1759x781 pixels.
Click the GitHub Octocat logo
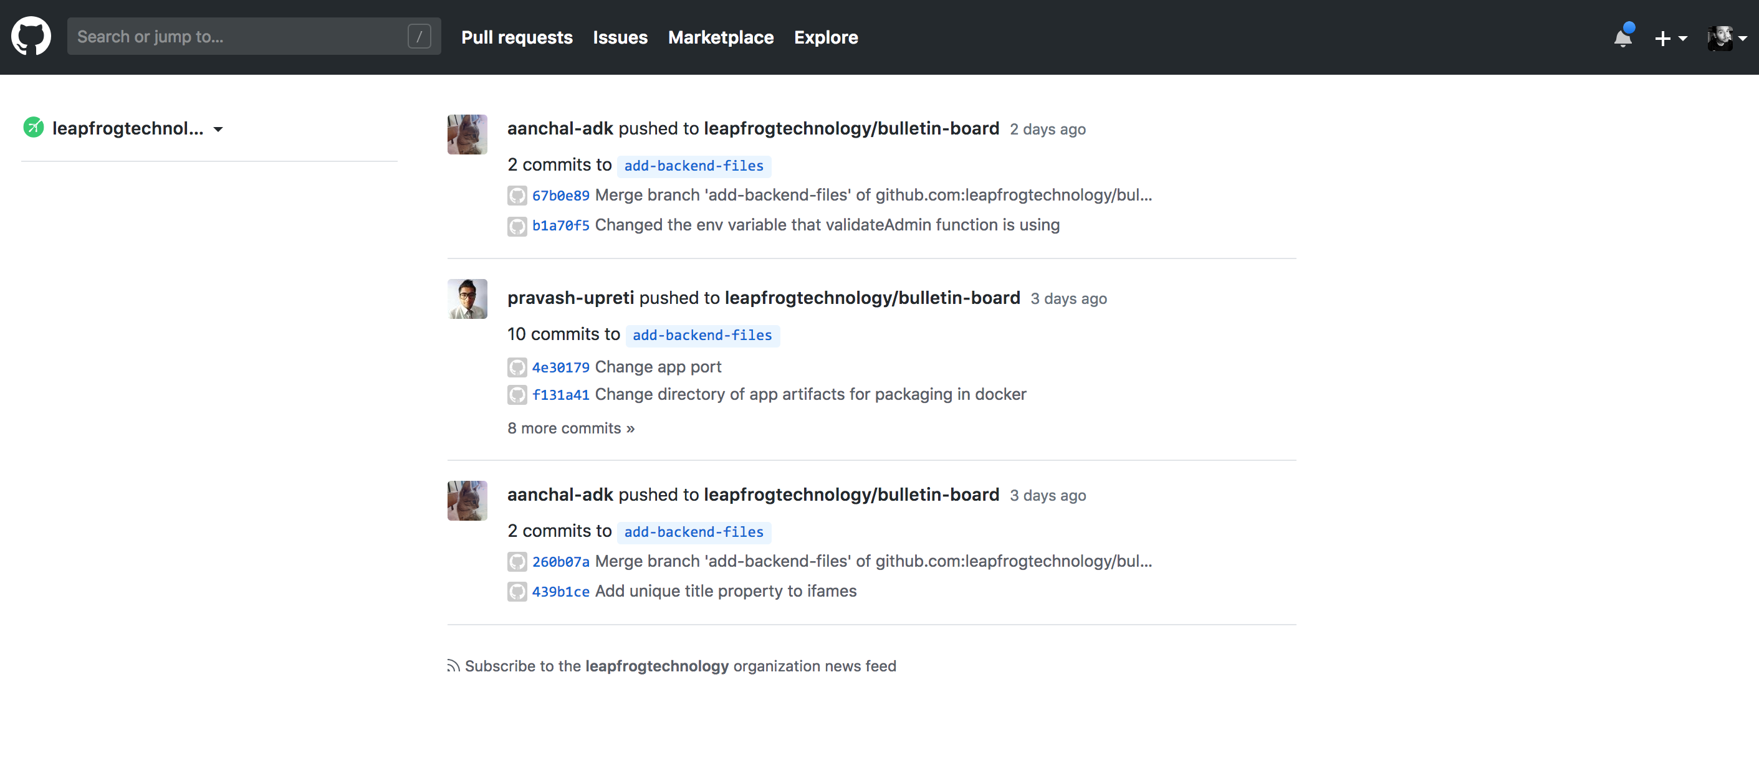pyautogui.click(x=31, y=36)
